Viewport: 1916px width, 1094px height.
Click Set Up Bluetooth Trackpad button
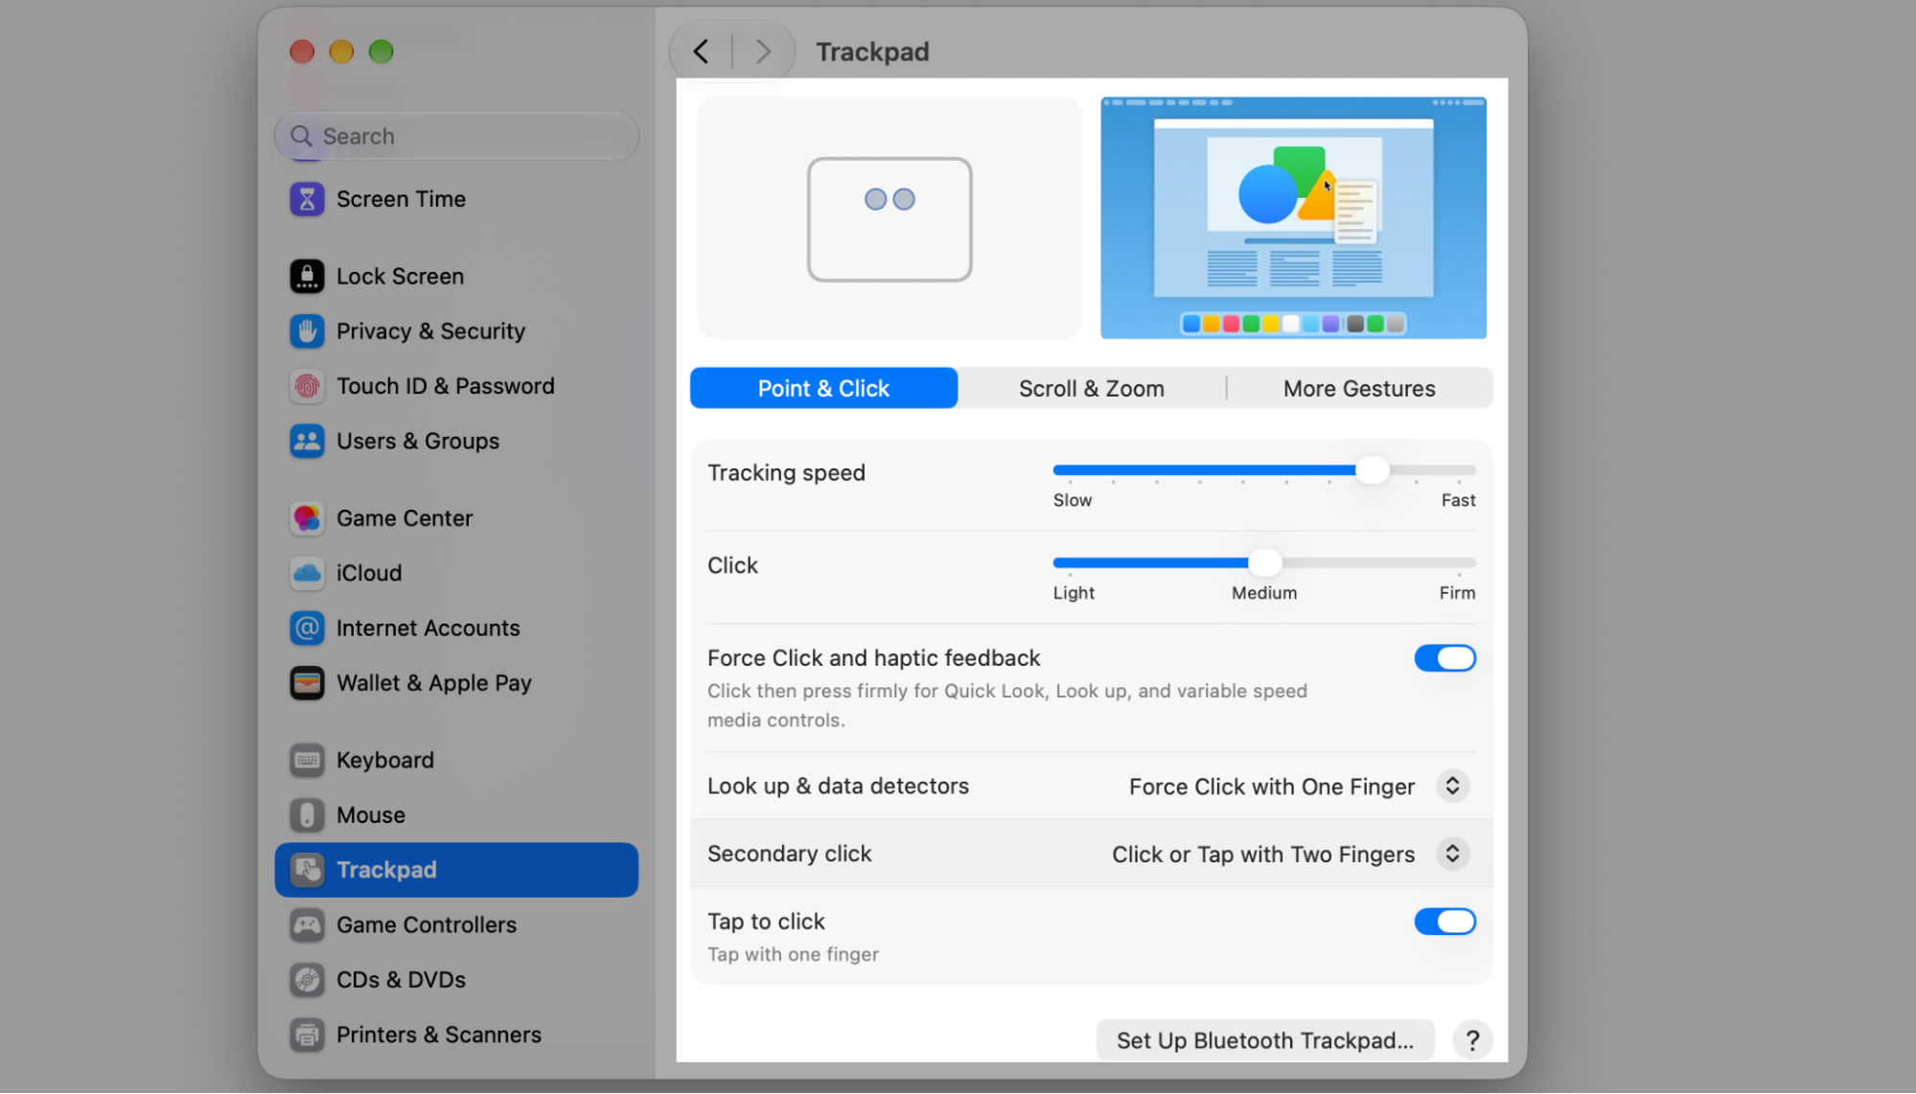pos(1264,1041)
